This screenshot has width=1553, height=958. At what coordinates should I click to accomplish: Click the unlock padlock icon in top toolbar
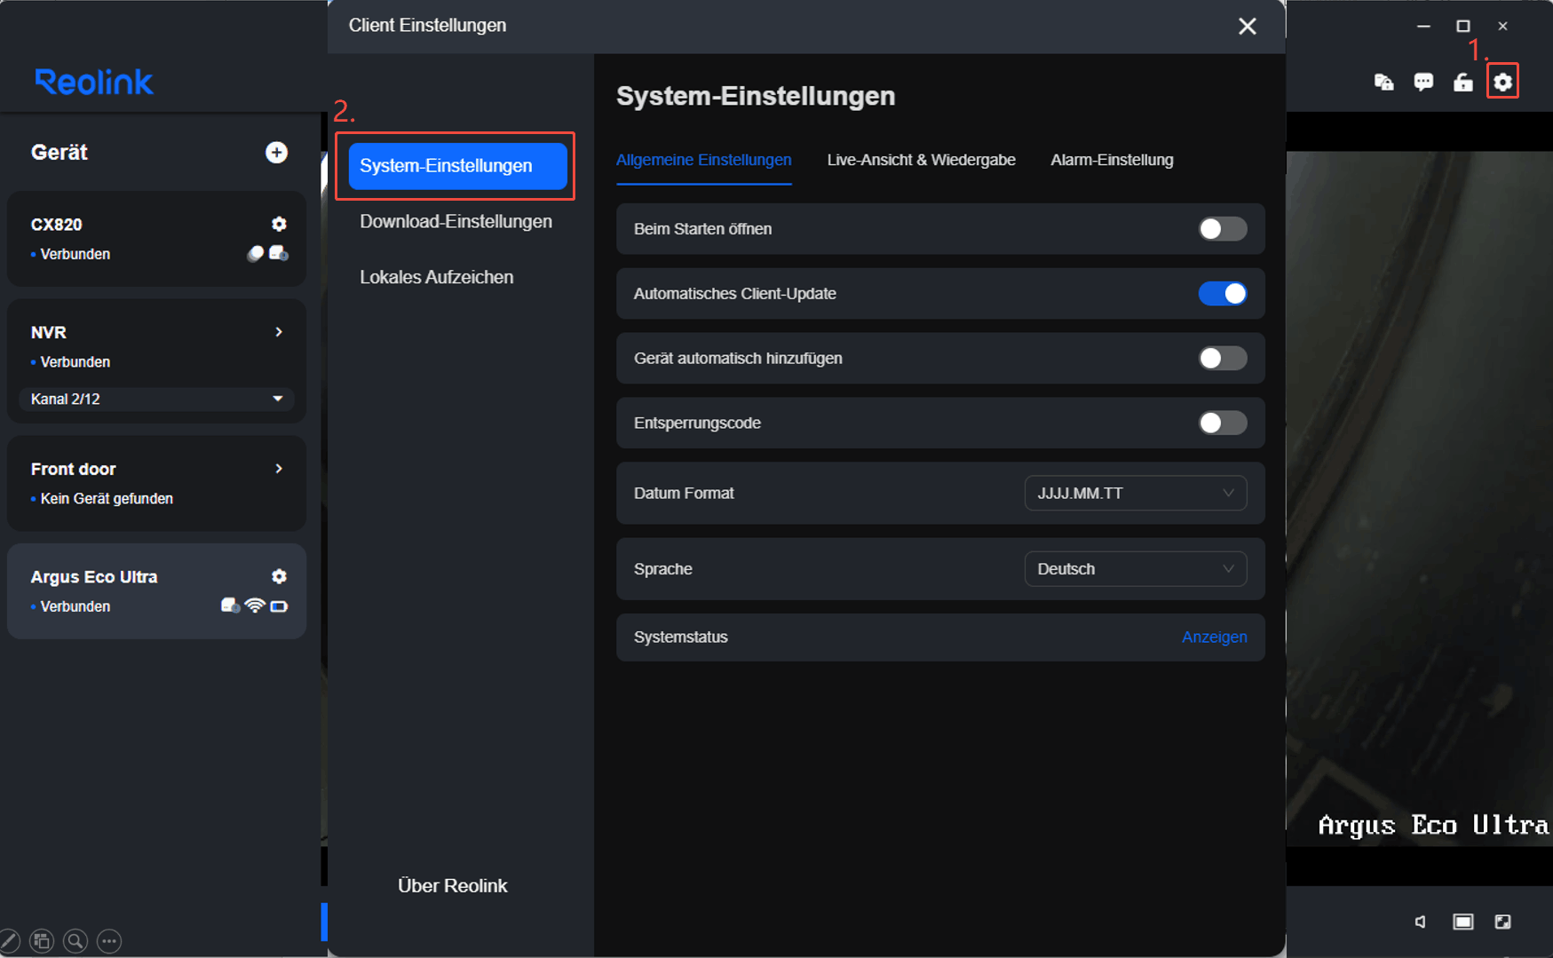pyautogui.click(x=1462, y=82)
